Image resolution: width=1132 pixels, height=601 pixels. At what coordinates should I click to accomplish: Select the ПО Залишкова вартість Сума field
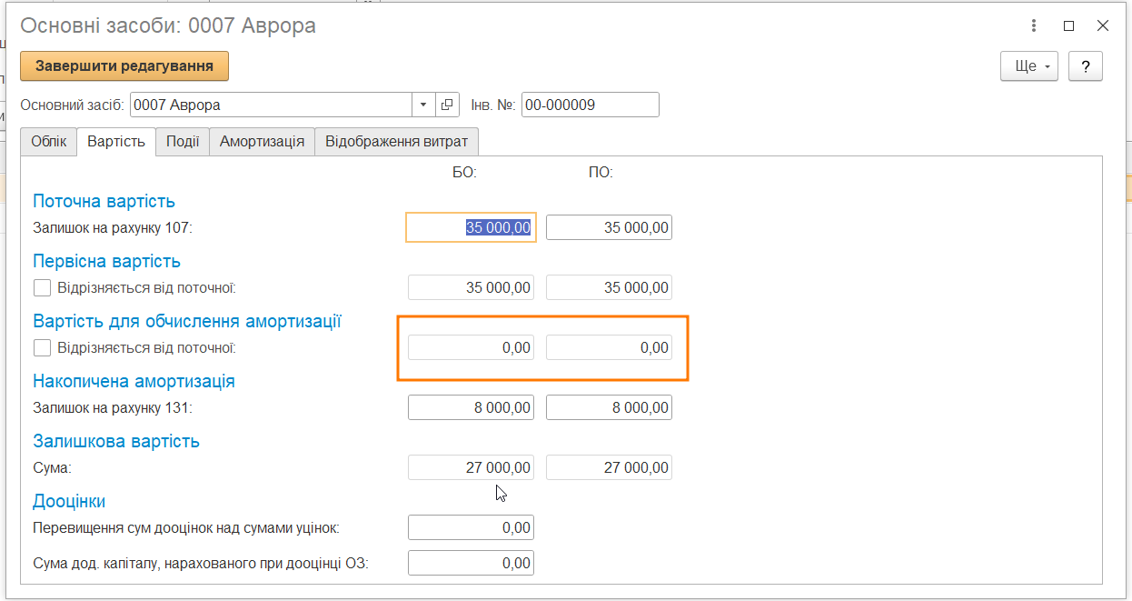(609, 468)
